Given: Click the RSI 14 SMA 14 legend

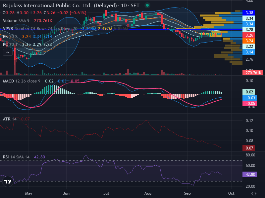Looking at the screenshot, I should (16, 157).
